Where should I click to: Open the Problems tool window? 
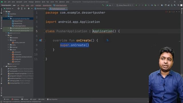pyautogui.click(x=15, y=99)
